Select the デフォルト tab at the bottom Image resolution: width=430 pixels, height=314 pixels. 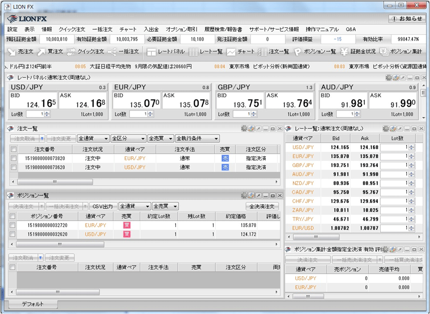pyautogui.click(x=33, y=304)
